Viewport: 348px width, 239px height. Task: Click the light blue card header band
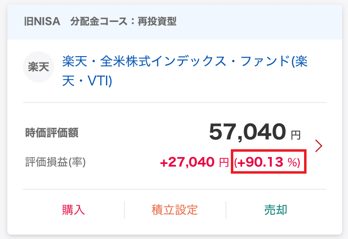click(175, 22)
